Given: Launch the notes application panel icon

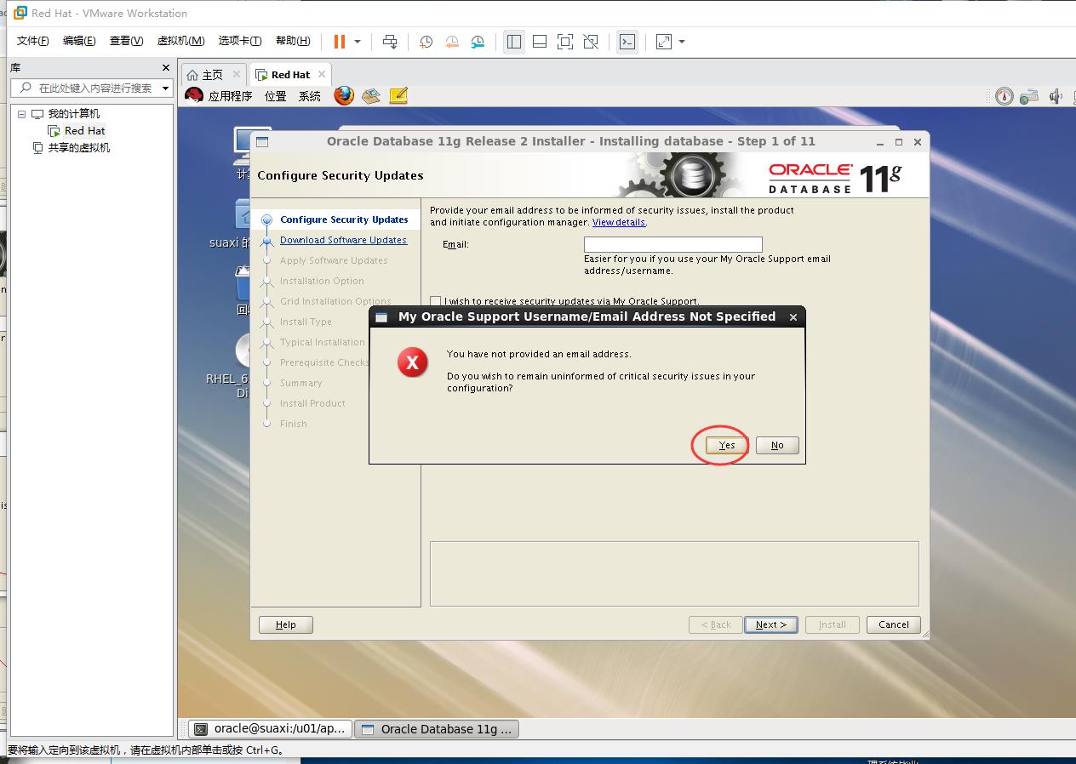Looking at the screenshot, I should (x=398, y=96).
